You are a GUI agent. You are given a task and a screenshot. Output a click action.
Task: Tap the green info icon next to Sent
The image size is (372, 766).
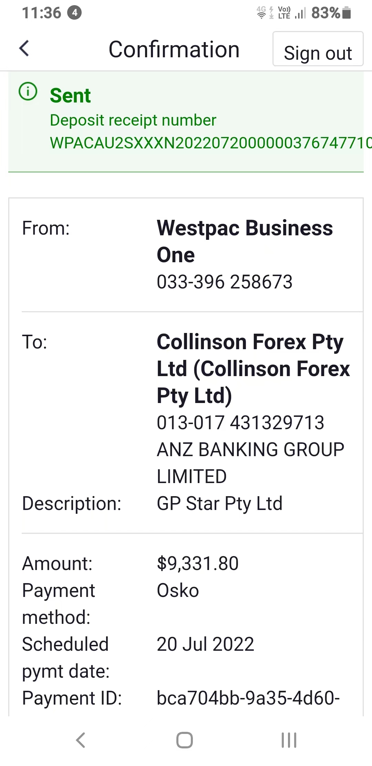tap(28, 92)
